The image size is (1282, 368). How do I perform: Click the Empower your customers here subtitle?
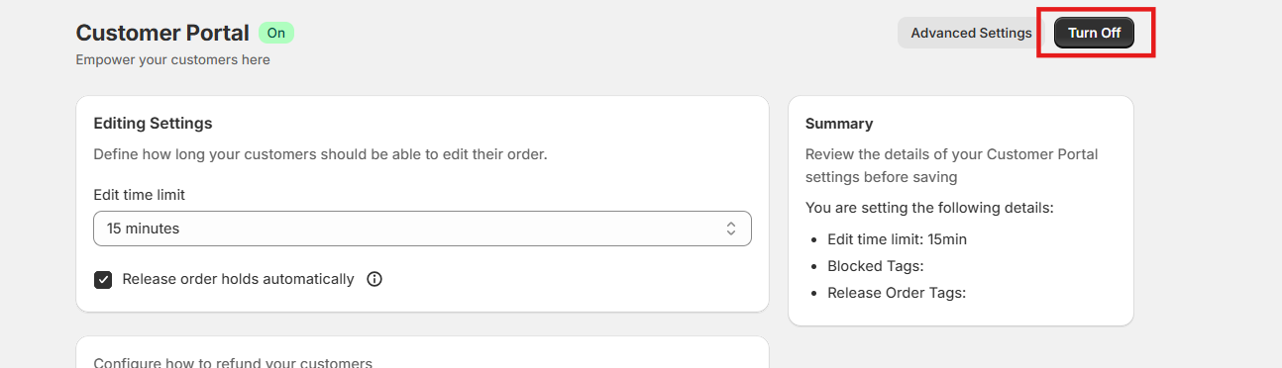[173, 59]
